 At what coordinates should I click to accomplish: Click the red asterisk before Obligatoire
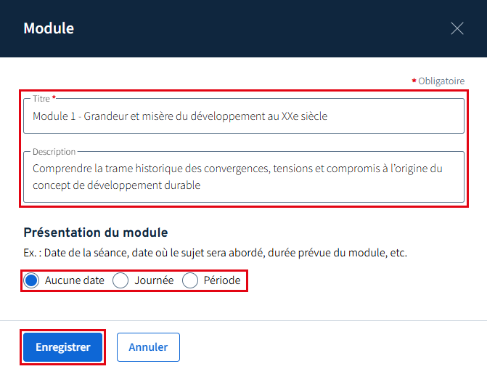(414, 81)
